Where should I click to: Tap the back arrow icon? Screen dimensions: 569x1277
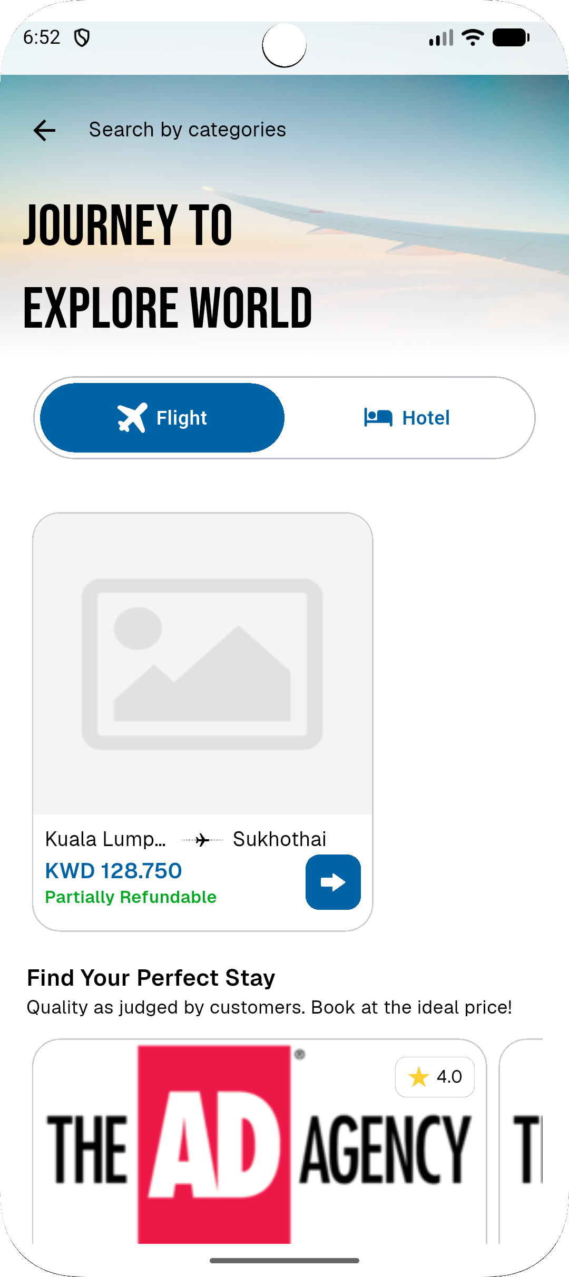click(x=44, y=130)
